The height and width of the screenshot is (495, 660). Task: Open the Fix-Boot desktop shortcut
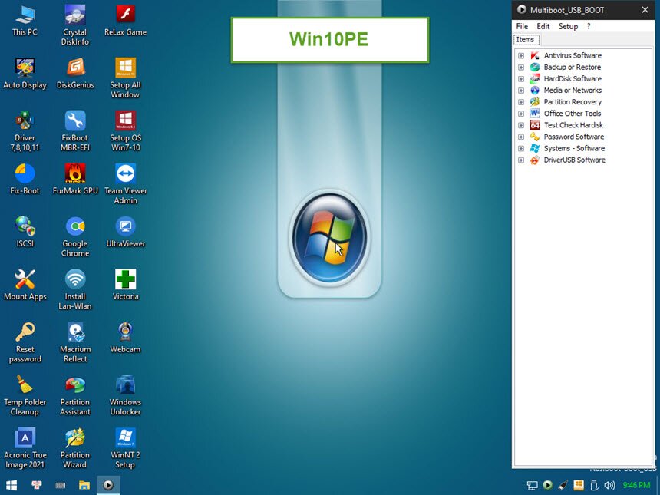[x=25, y=180]
